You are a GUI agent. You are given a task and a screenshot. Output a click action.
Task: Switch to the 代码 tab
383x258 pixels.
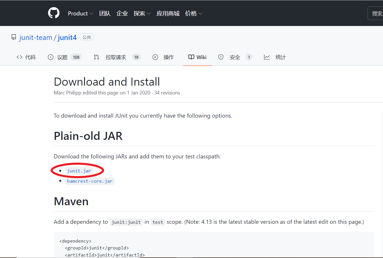click(26, 57)
